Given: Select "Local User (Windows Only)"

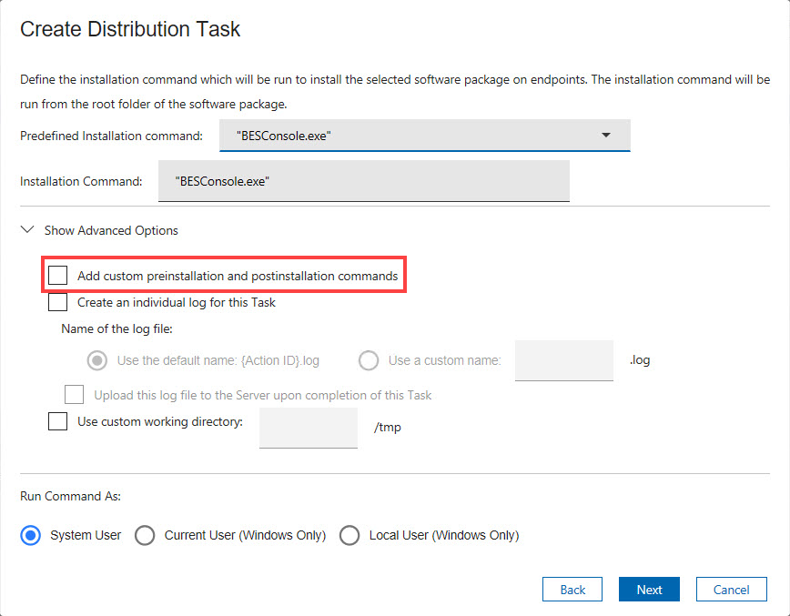Looking at the screenshot, I should coord(350,535).
